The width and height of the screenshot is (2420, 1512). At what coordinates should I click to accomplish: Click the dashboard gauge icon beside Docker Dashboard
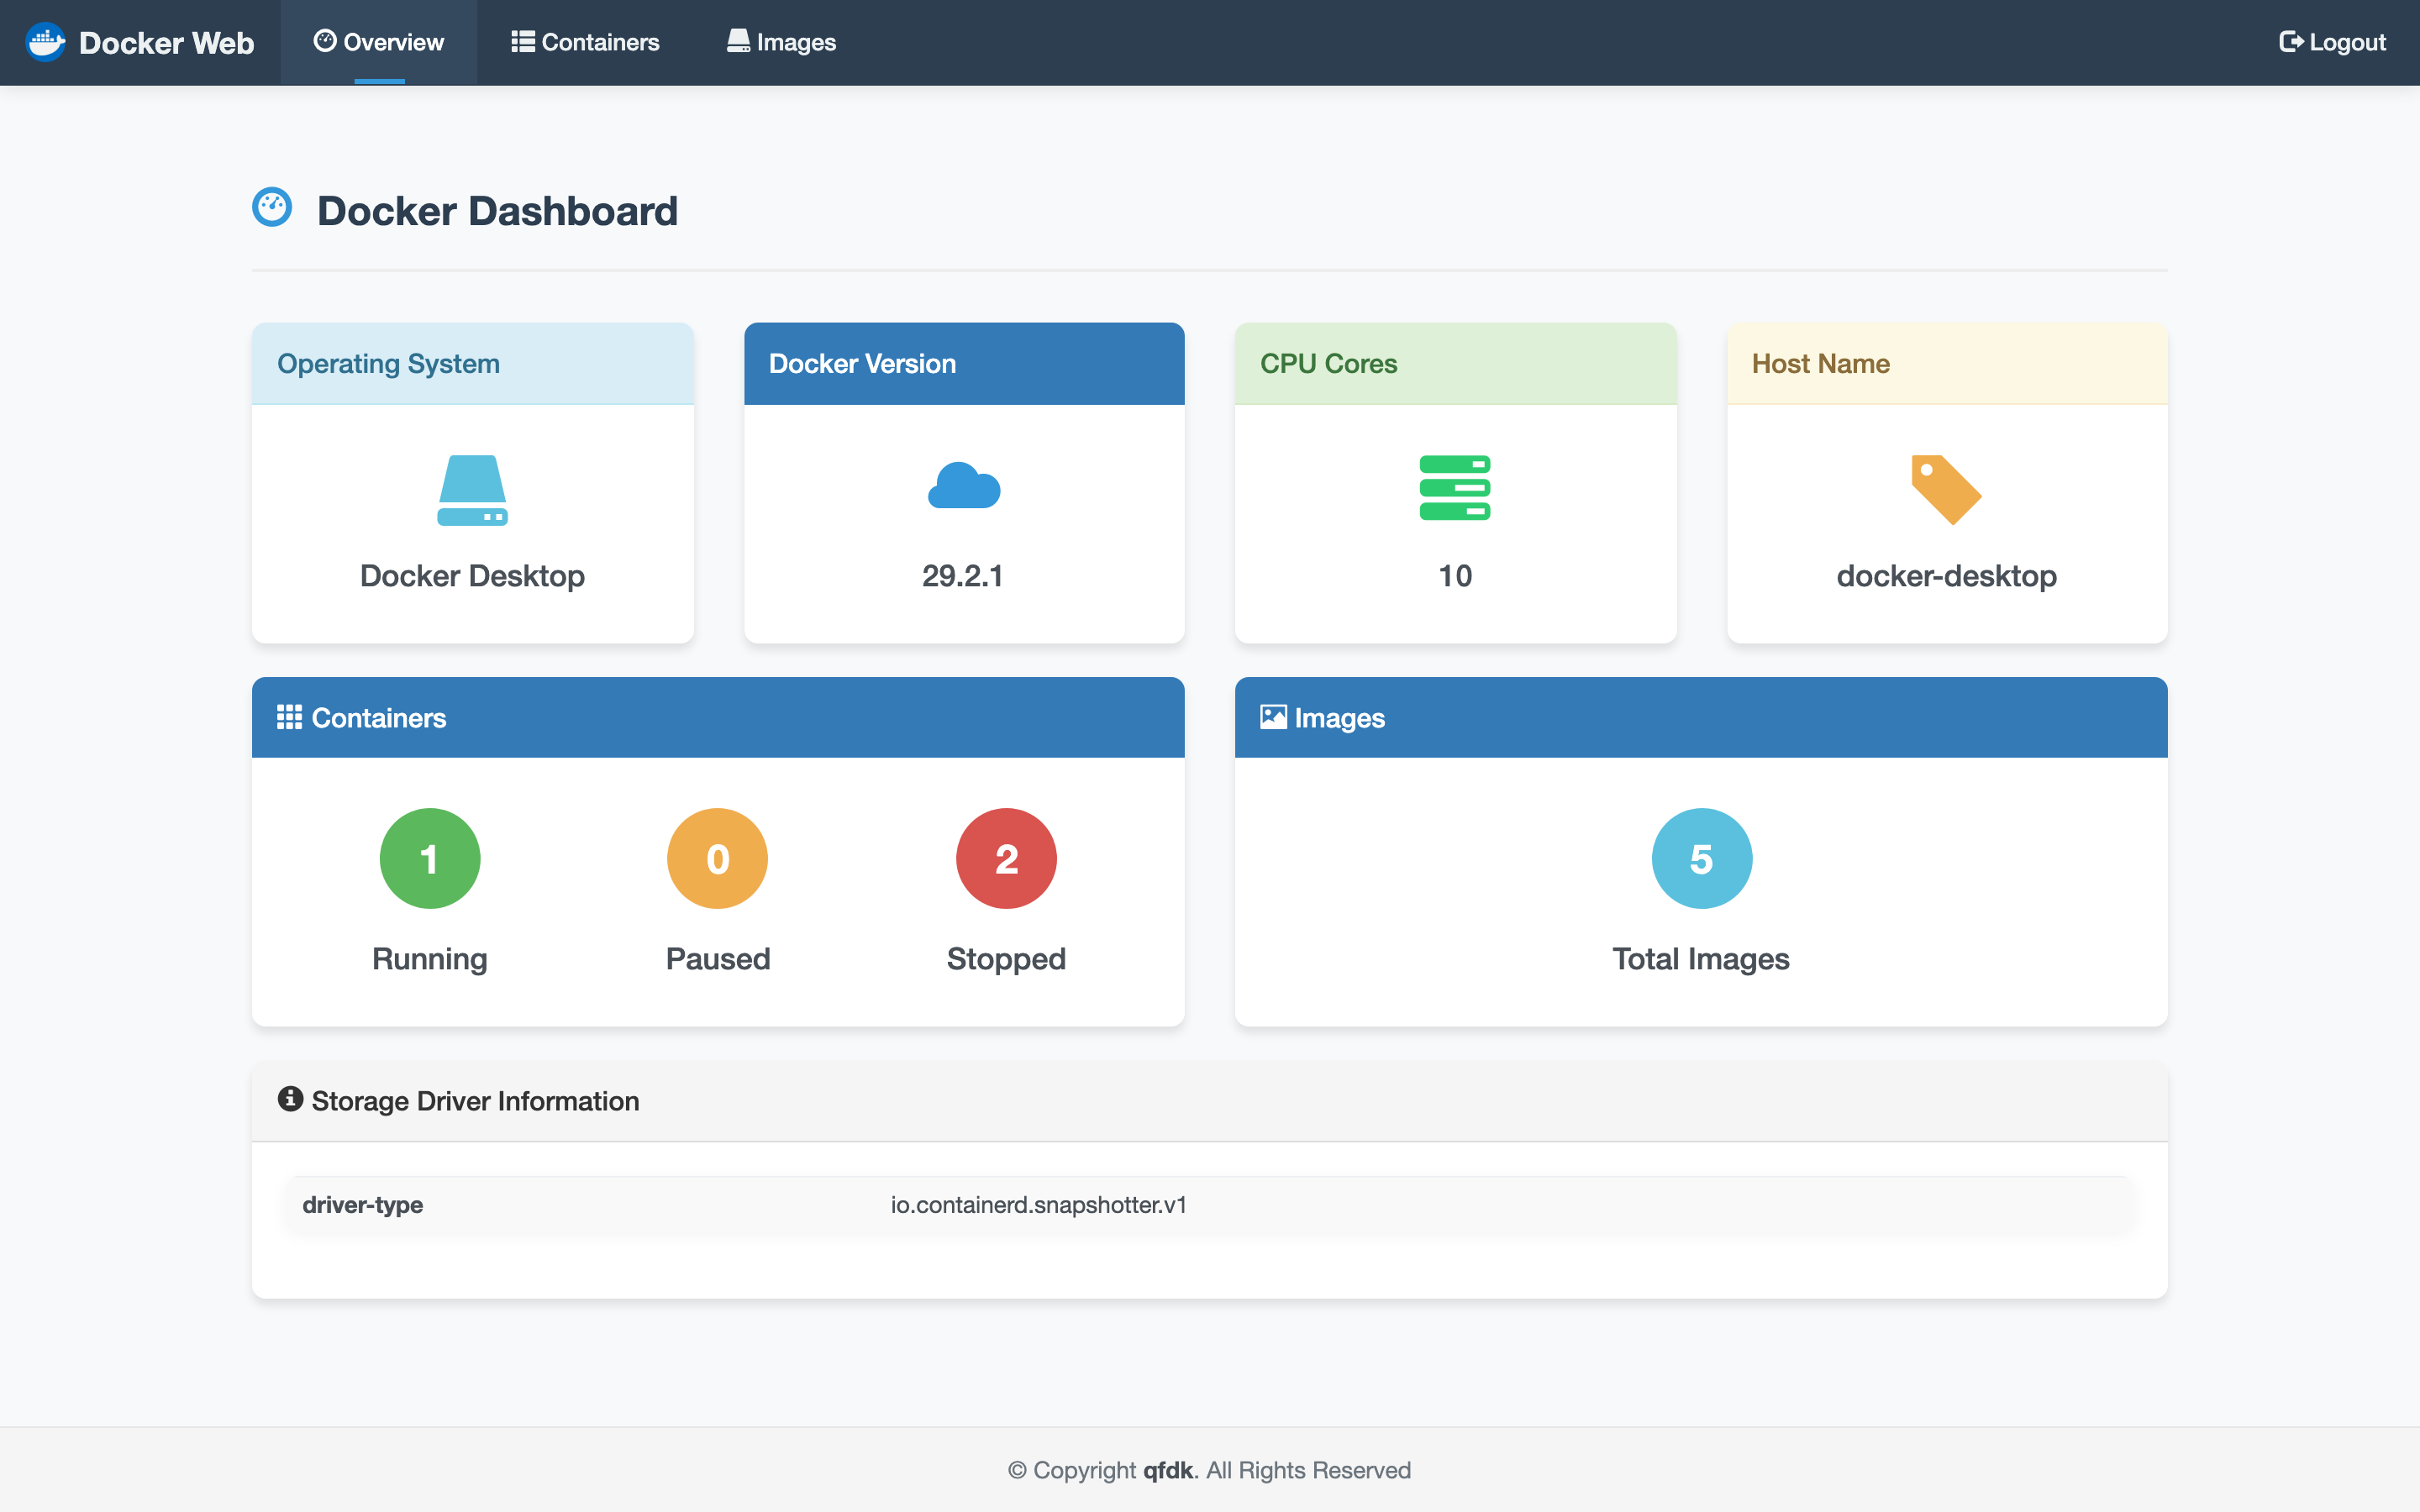tap(272, 207)
